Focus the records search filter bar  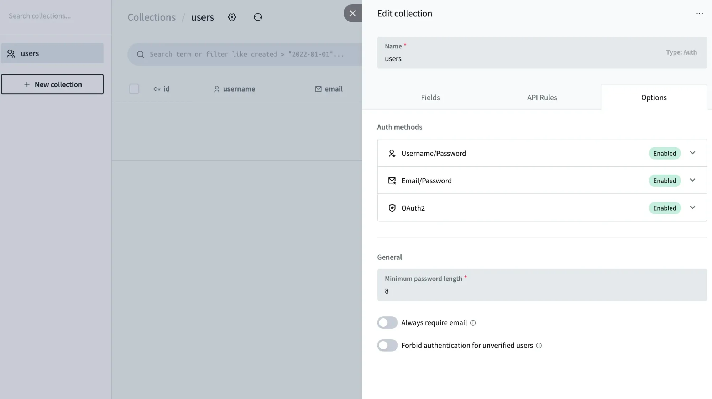245,54
